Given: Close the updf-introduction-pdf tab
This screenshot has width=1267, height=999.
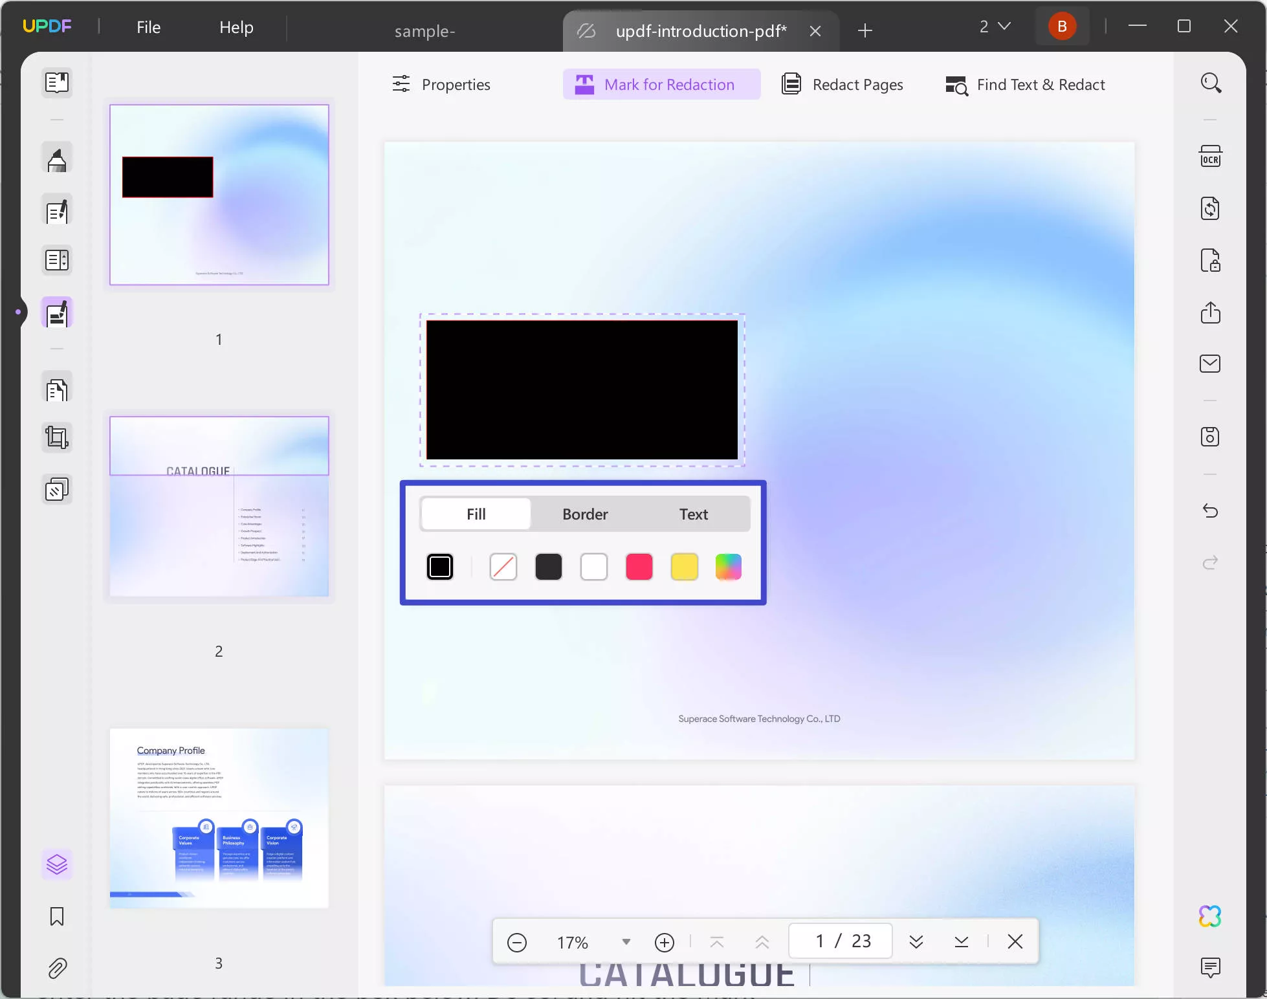Looking at the screenshot, I should pyautogui.click(x=815, y=31).
